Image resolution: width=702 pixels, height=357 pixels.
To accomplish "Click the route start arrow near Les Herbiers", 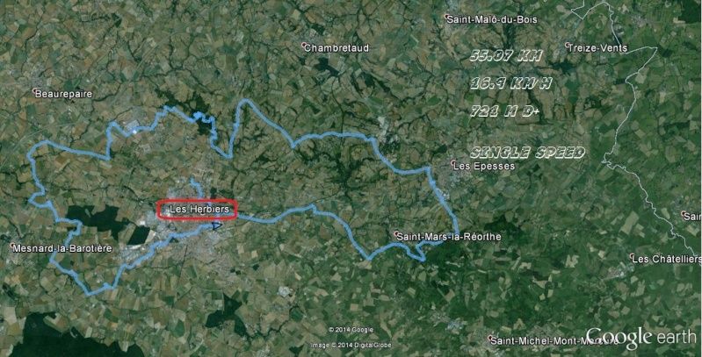I will pyautogui.click(x=217, y=226).
